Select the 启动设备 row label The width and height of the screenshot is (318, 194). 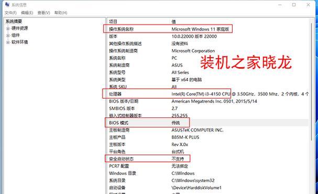117,188
